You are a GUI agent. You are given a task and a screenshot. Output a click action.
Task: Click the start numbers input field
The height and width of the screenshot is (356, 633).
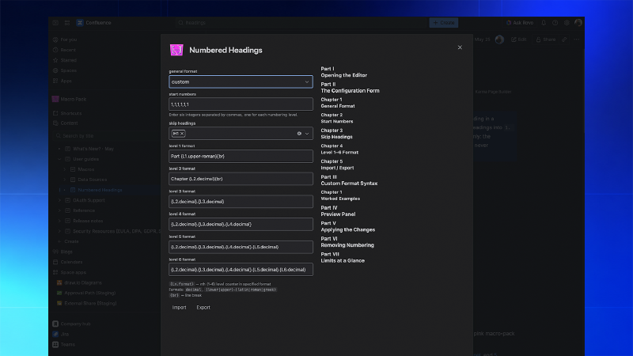241,104
